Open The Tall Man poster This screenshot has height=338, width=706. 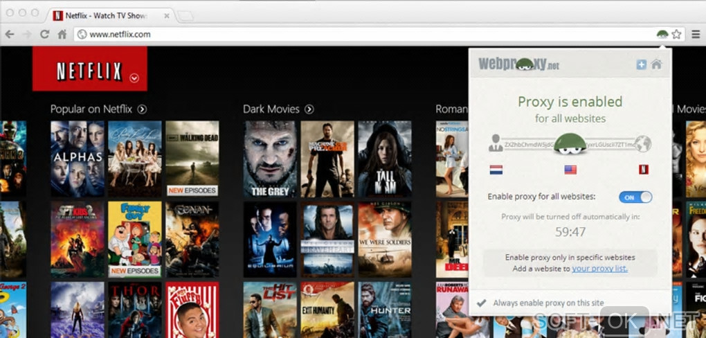pyautogui.click(x=385, y=159)
